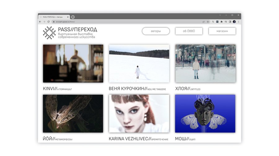279x156 pixels.
Task: Click the МОШ// caption link
Action: pyautogui.click(x=185, y=139)
